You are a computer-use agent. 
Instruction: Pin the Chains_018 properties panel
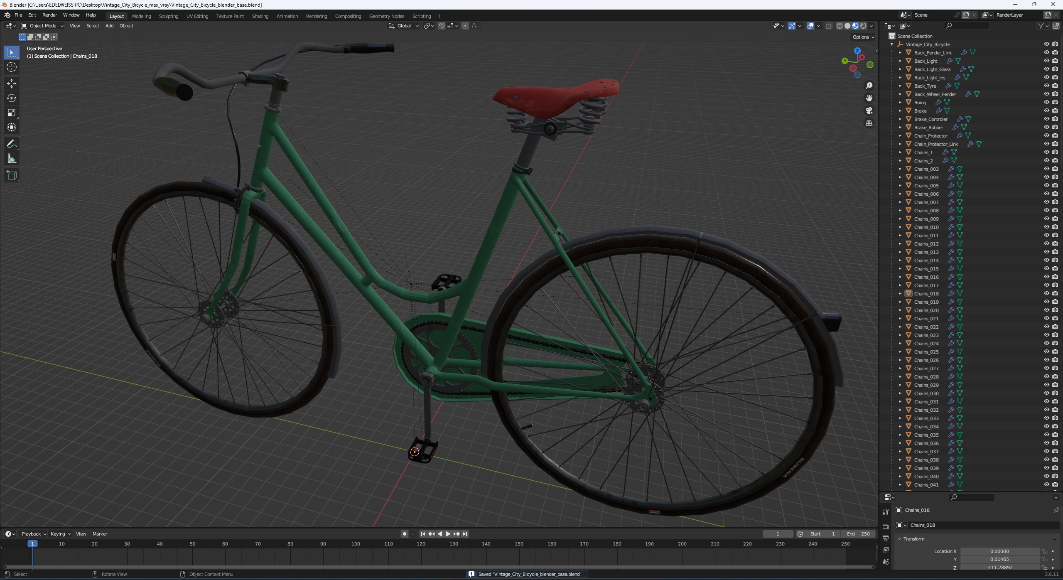coord(1056,510)
